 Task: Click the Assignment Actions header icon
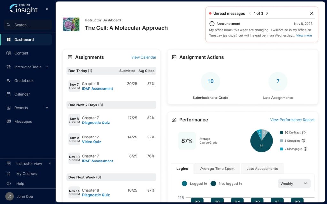174,57
